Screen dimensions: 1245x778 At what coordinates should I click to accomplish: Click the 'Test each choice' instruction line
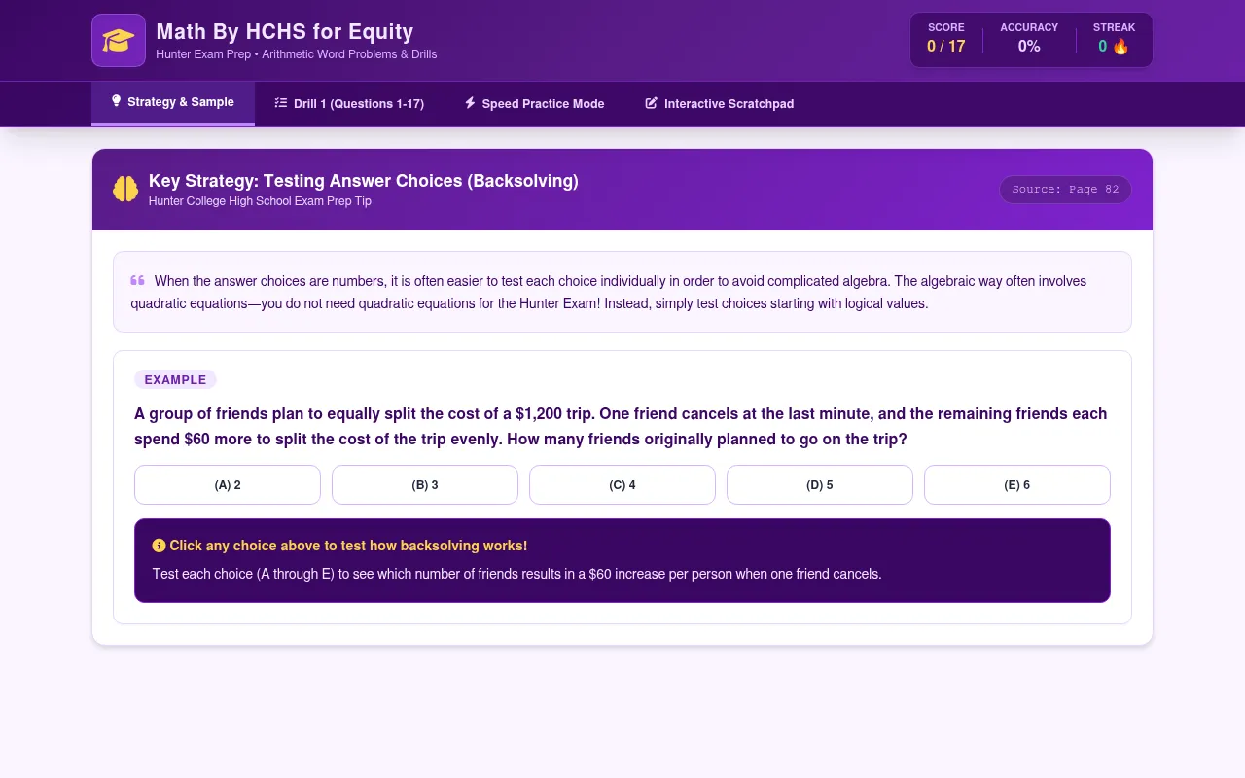[516, 574]
